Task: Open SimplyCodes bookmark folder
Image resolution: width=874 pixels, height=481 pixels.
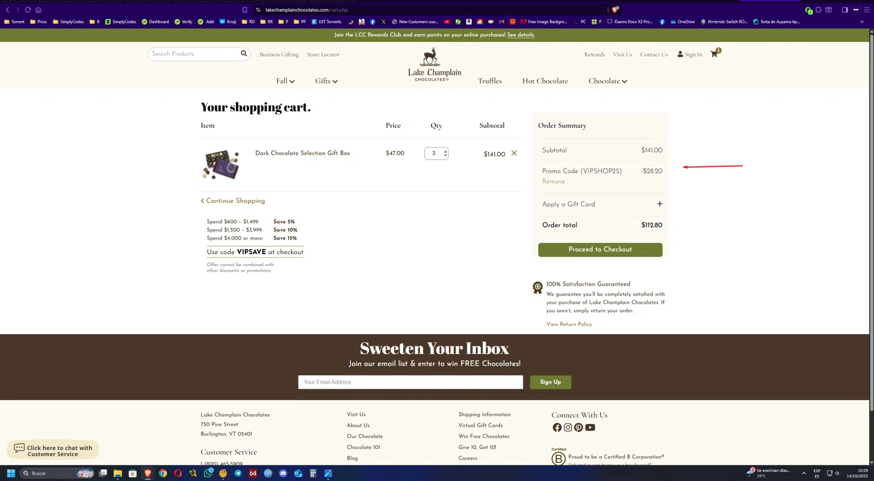Action: point(68,22)
